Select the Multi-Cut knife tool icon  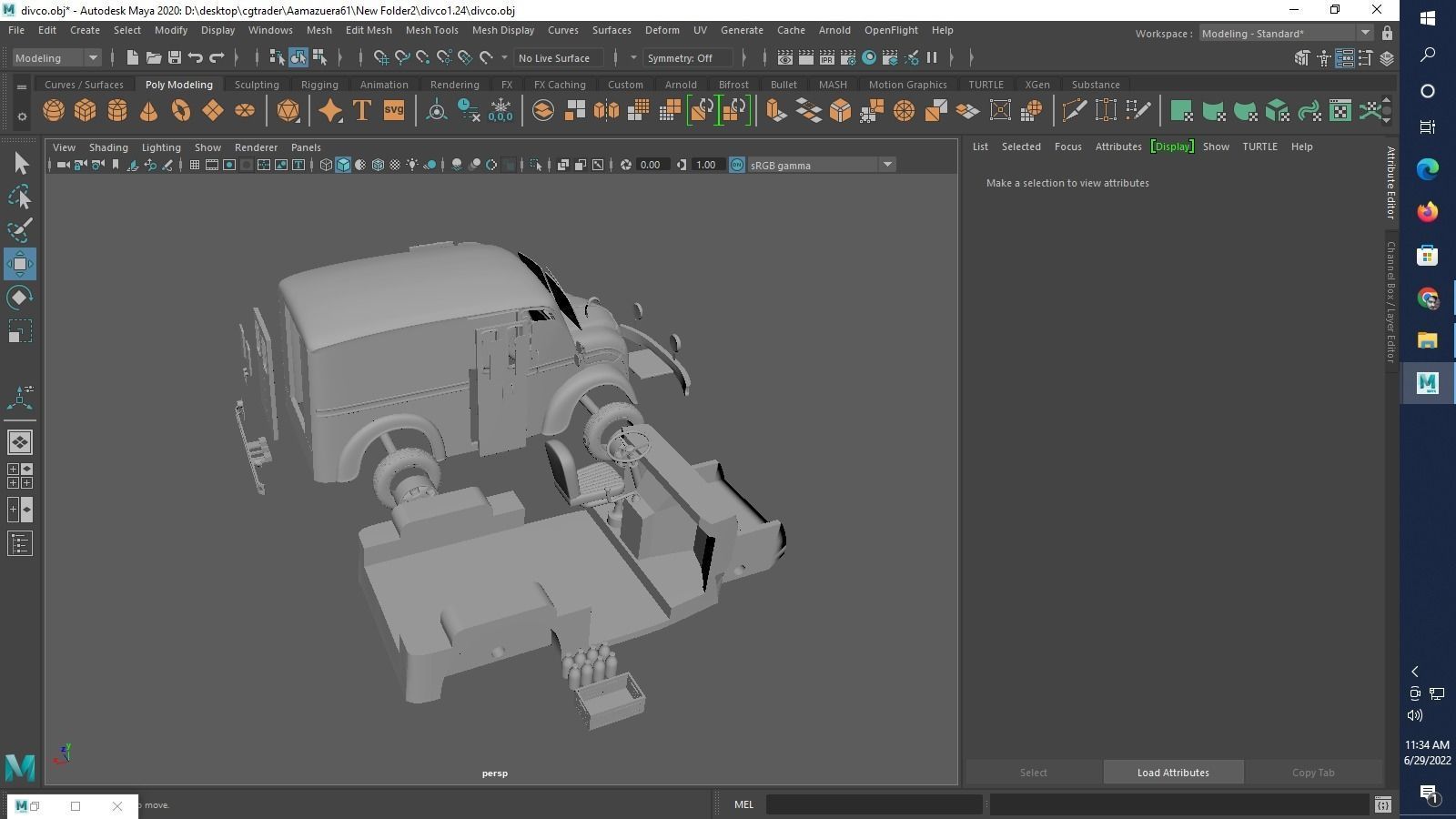1074,111
